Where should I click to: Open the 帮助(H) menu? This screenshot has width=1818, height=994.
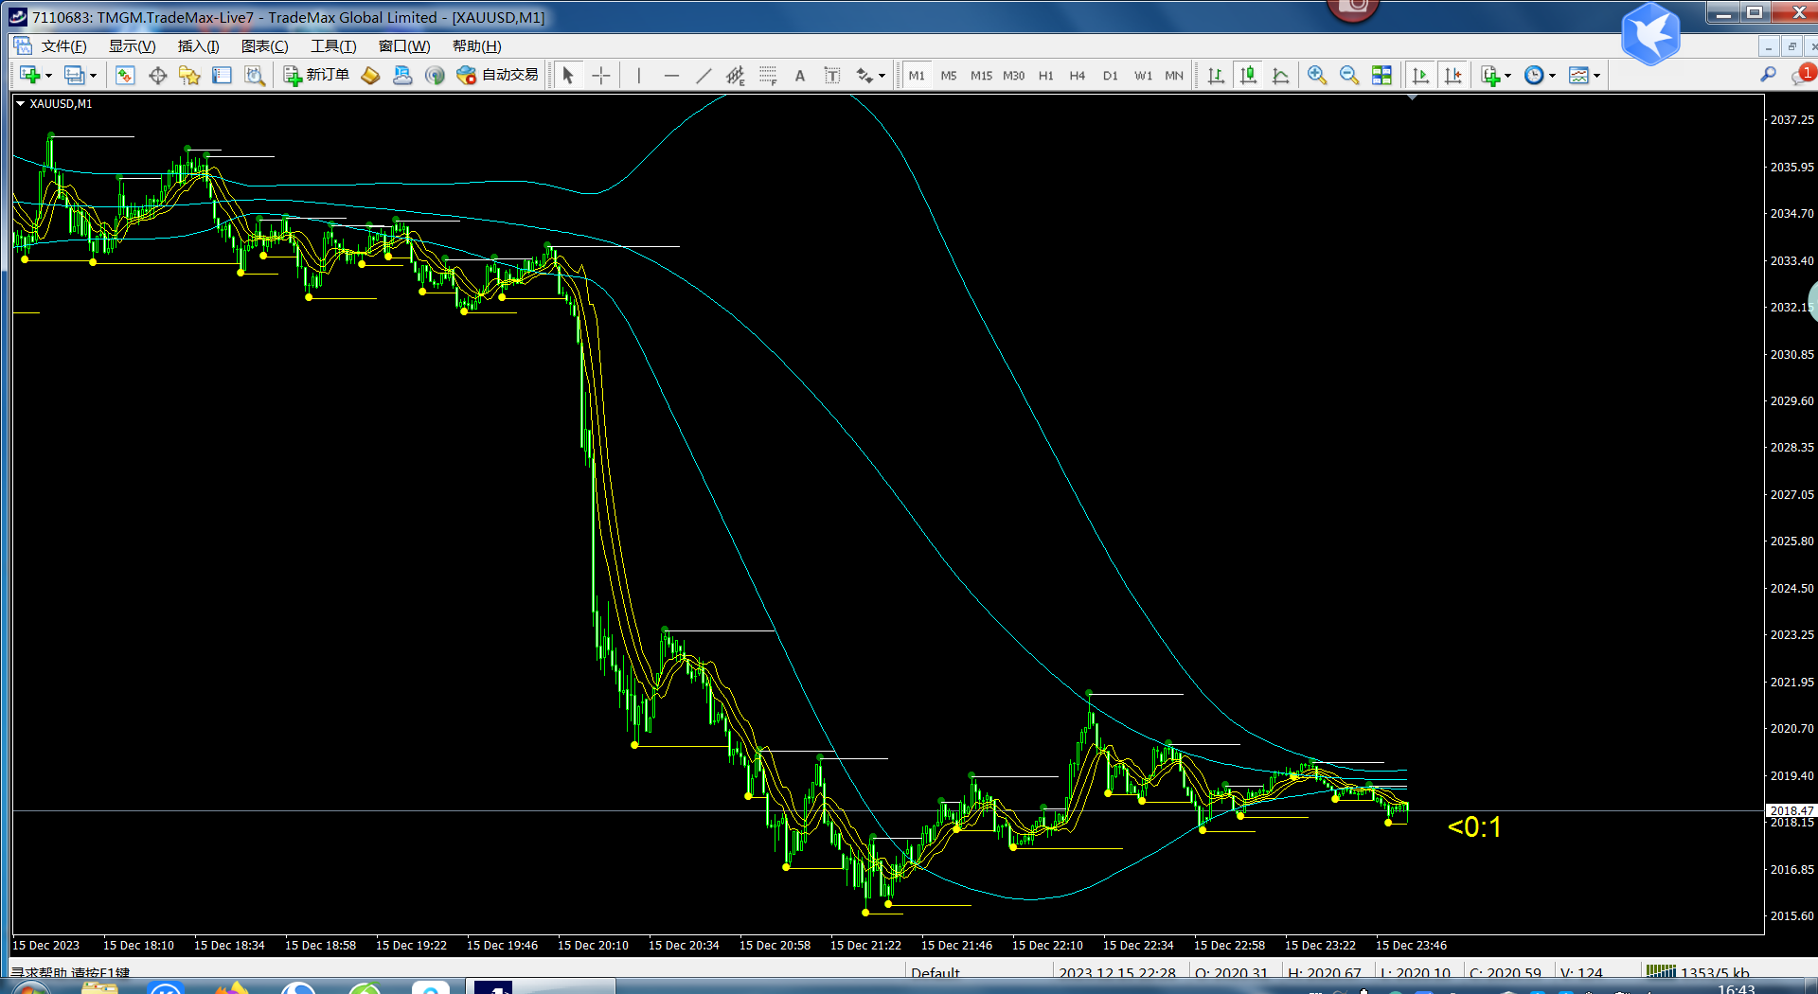pyautogui.click(x=476, y=46)
